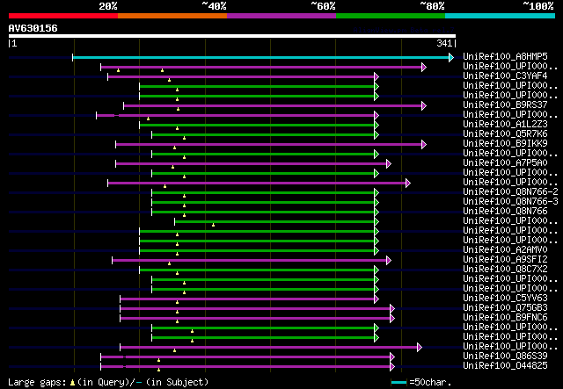The height and width of the screenshot is (389, 563).
Task: Click the purple ~60% identity legend segment
Action: [281, 16]
